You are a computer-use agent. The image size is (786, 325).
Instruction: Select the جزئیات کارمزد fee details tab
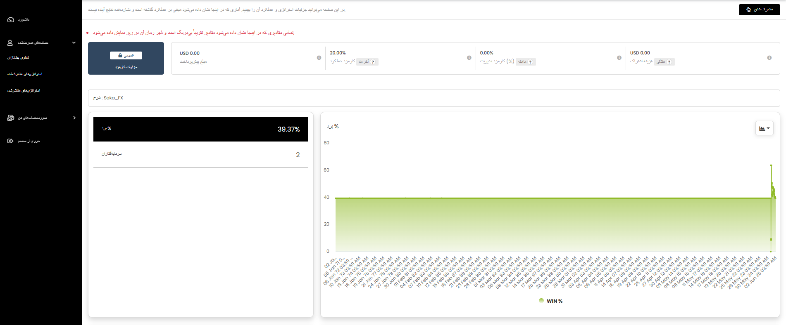point(126,59)
